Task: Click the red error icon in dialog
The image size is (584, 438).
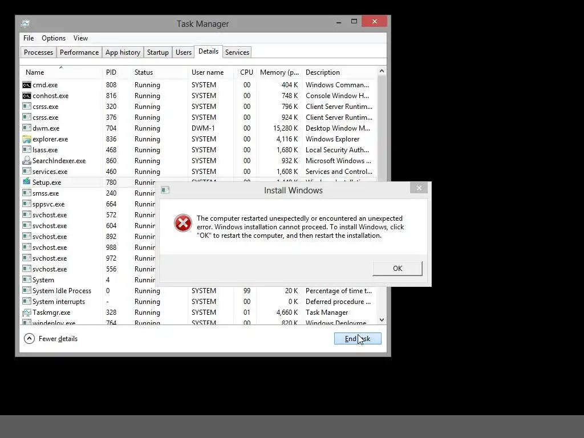Action: click(183, 223)
